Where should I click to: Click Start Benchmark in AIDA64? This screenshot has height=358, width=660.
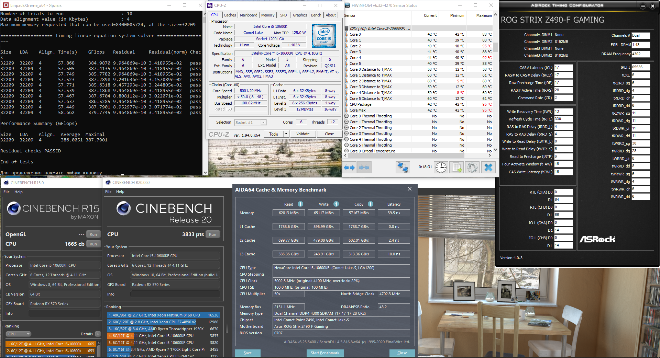click(325, 353)
